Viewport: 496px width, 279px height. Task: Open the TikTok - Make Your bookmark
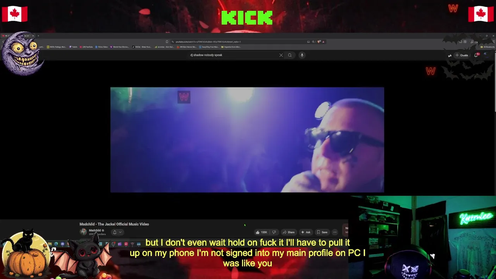click(x=142, y=47)
